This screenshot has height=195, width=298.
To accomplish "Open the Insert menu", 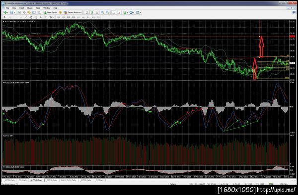I will [22, 8].
